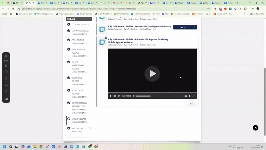
Task: Stop recording with the recorder square button
Action: 6,56
